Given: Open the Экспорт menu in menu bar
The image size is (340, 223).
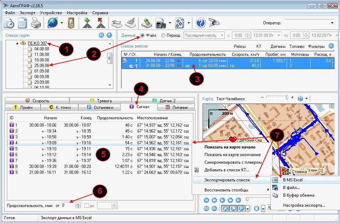Looking at the screenshot, I should click(x=27, y=13).
